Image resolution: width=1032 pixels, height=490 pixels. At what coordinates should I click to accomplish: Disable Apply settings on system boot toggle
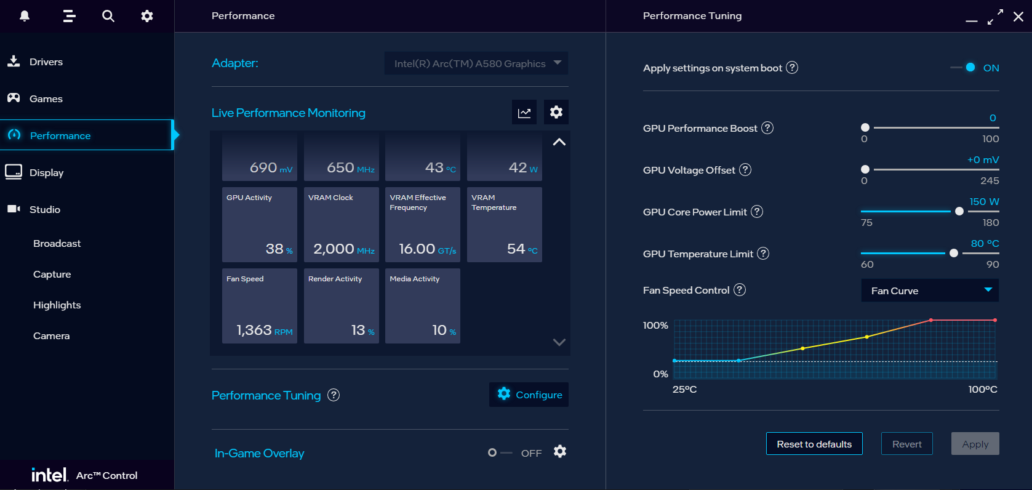[x=963, y=68]
